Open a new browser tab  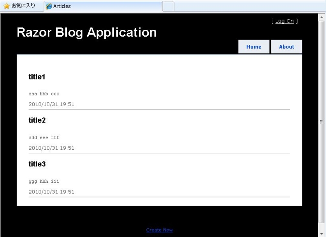(167, 6)
